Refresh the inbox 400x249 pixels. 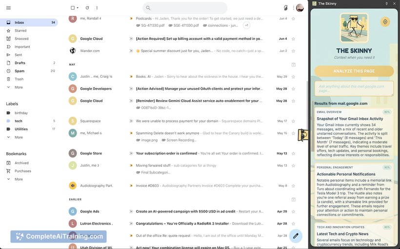pos(87,8)
